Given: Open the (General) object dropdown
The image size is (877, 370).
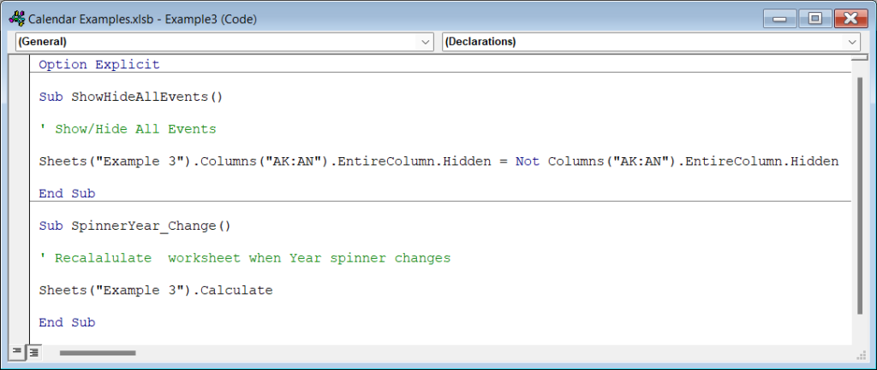Looking at the screenshot, I should pos(426,42).
